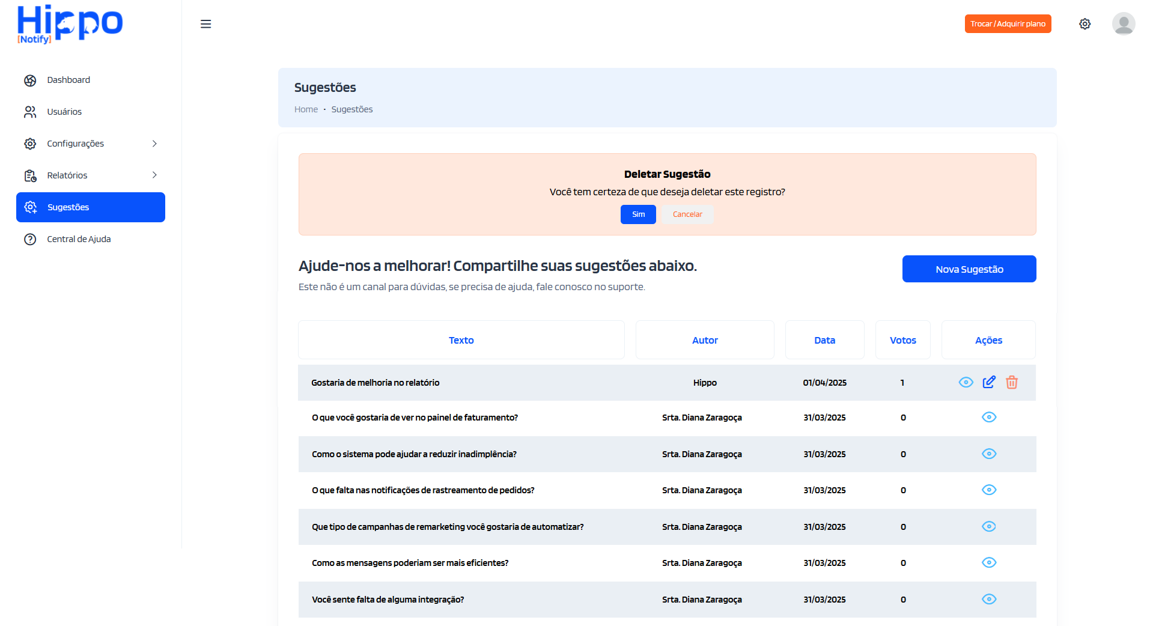
Task: Open Dashboard from the sidebar
Action: pyautogui.click(x=68, y=80)
